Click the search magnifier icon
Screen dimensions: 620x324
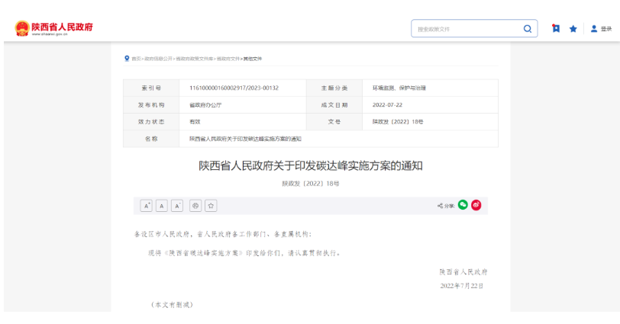pyautogui.click(x=527, y=29)
